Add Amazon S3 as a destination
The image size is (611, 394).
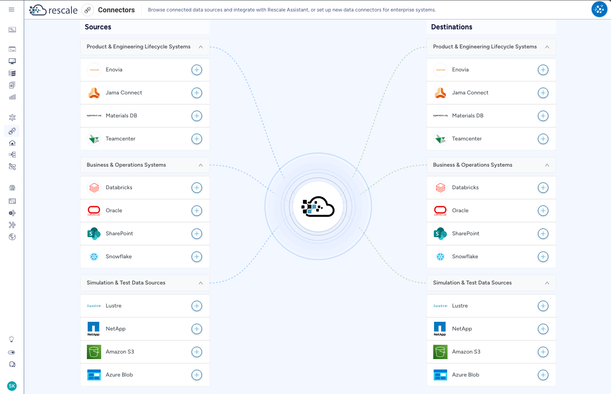pyautogui.click(x=543, y=352)
